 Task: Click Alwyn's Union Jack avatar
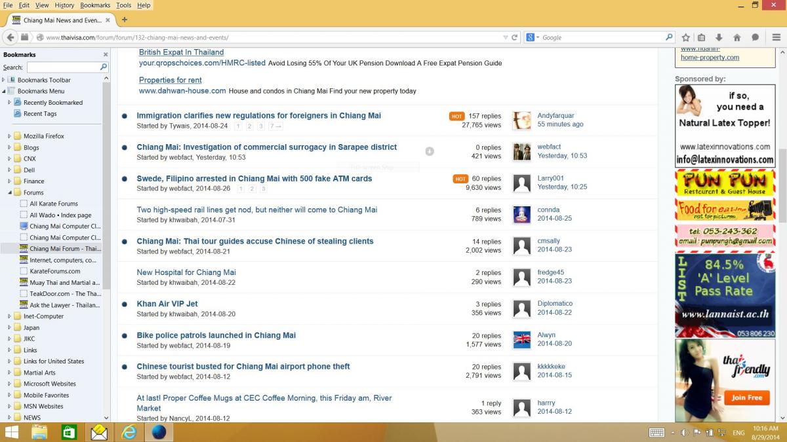pyautogui.click(x=522, y=339)
